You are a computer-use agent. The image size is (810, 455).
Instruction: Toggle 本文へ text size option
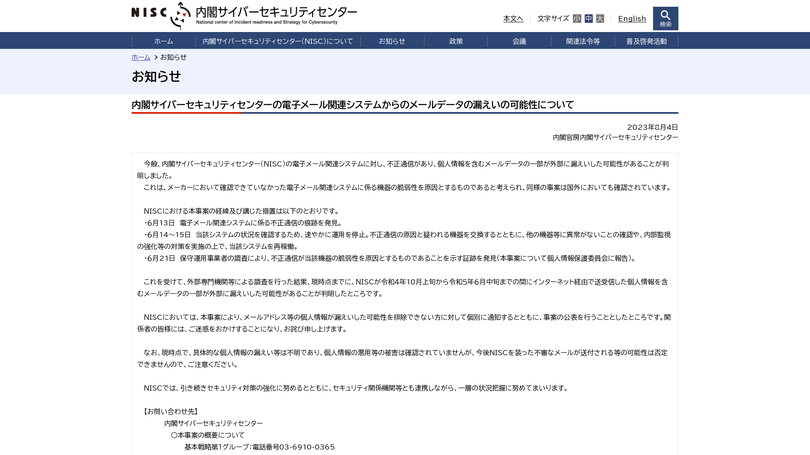point(513,19)
